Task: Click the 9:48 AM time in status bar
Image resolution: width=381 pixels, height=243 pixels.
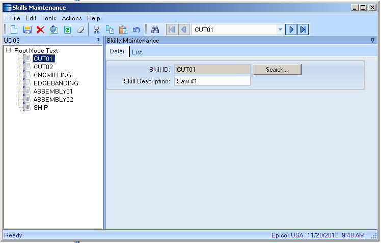Action: (353, 235)
